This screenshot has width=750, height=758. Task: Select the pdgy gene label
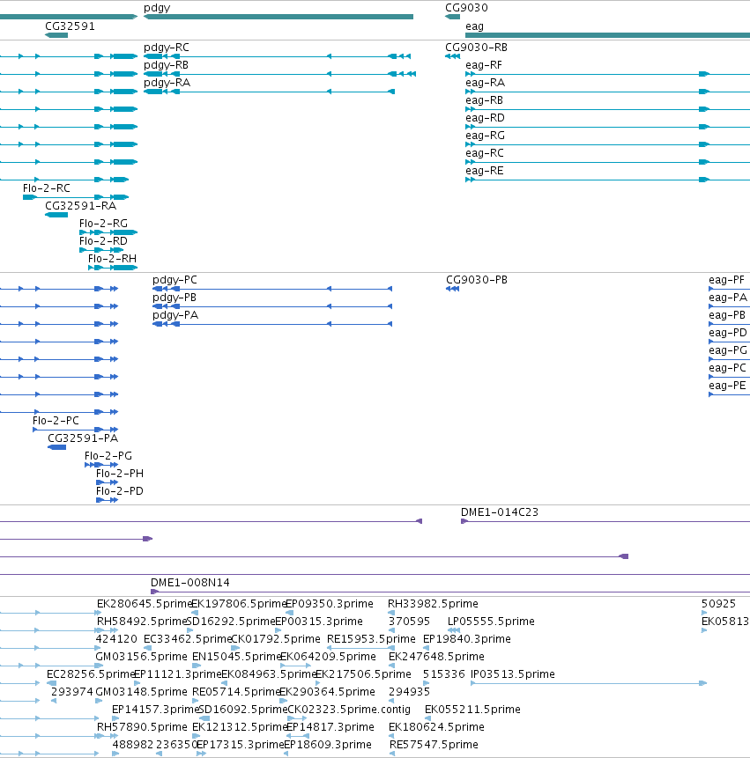click(157, 8)
